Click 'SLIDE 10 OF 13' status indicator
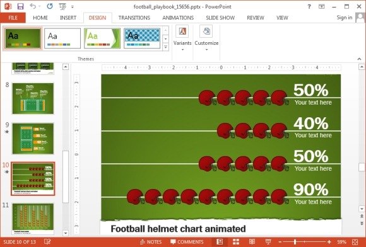Image resolution: width=366 pixels, height=247 pixels. pyautogui.click(x=20, y=242)
